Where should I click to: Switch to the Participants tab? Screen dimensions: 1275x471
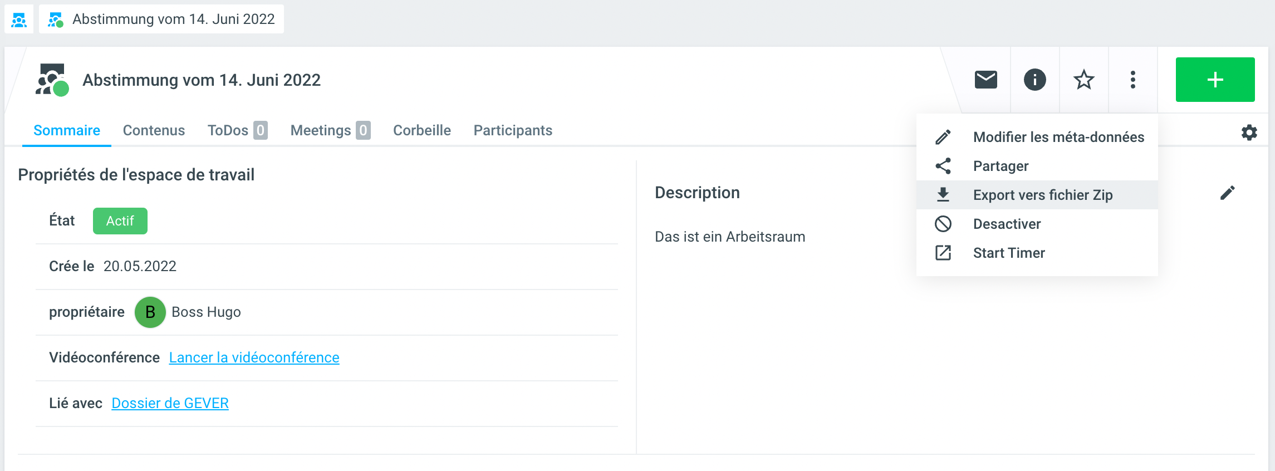pyautogui.click(x=513, y=130)
